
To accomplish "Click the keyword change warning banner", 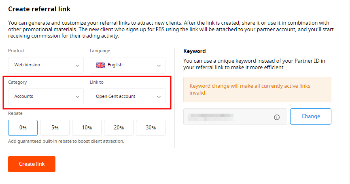I will (x=257, y=90).
